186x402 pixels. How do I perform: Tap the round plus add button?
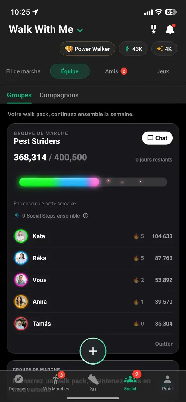(93, 351)
